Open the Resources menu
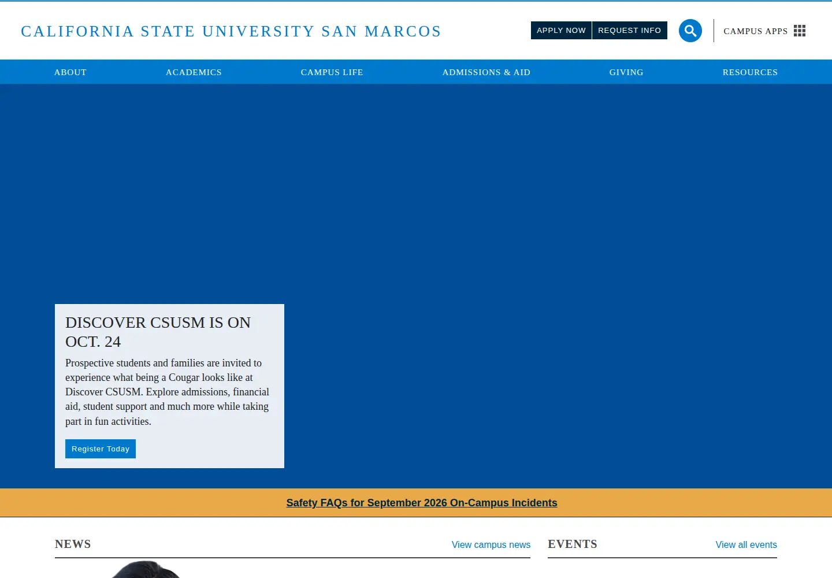832x578 pixels. 750,72
